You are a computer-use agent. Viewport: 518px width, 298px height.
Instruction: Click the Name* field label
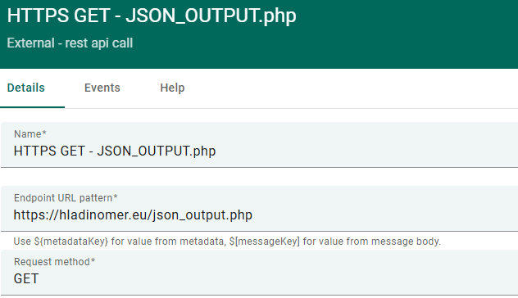30,134
